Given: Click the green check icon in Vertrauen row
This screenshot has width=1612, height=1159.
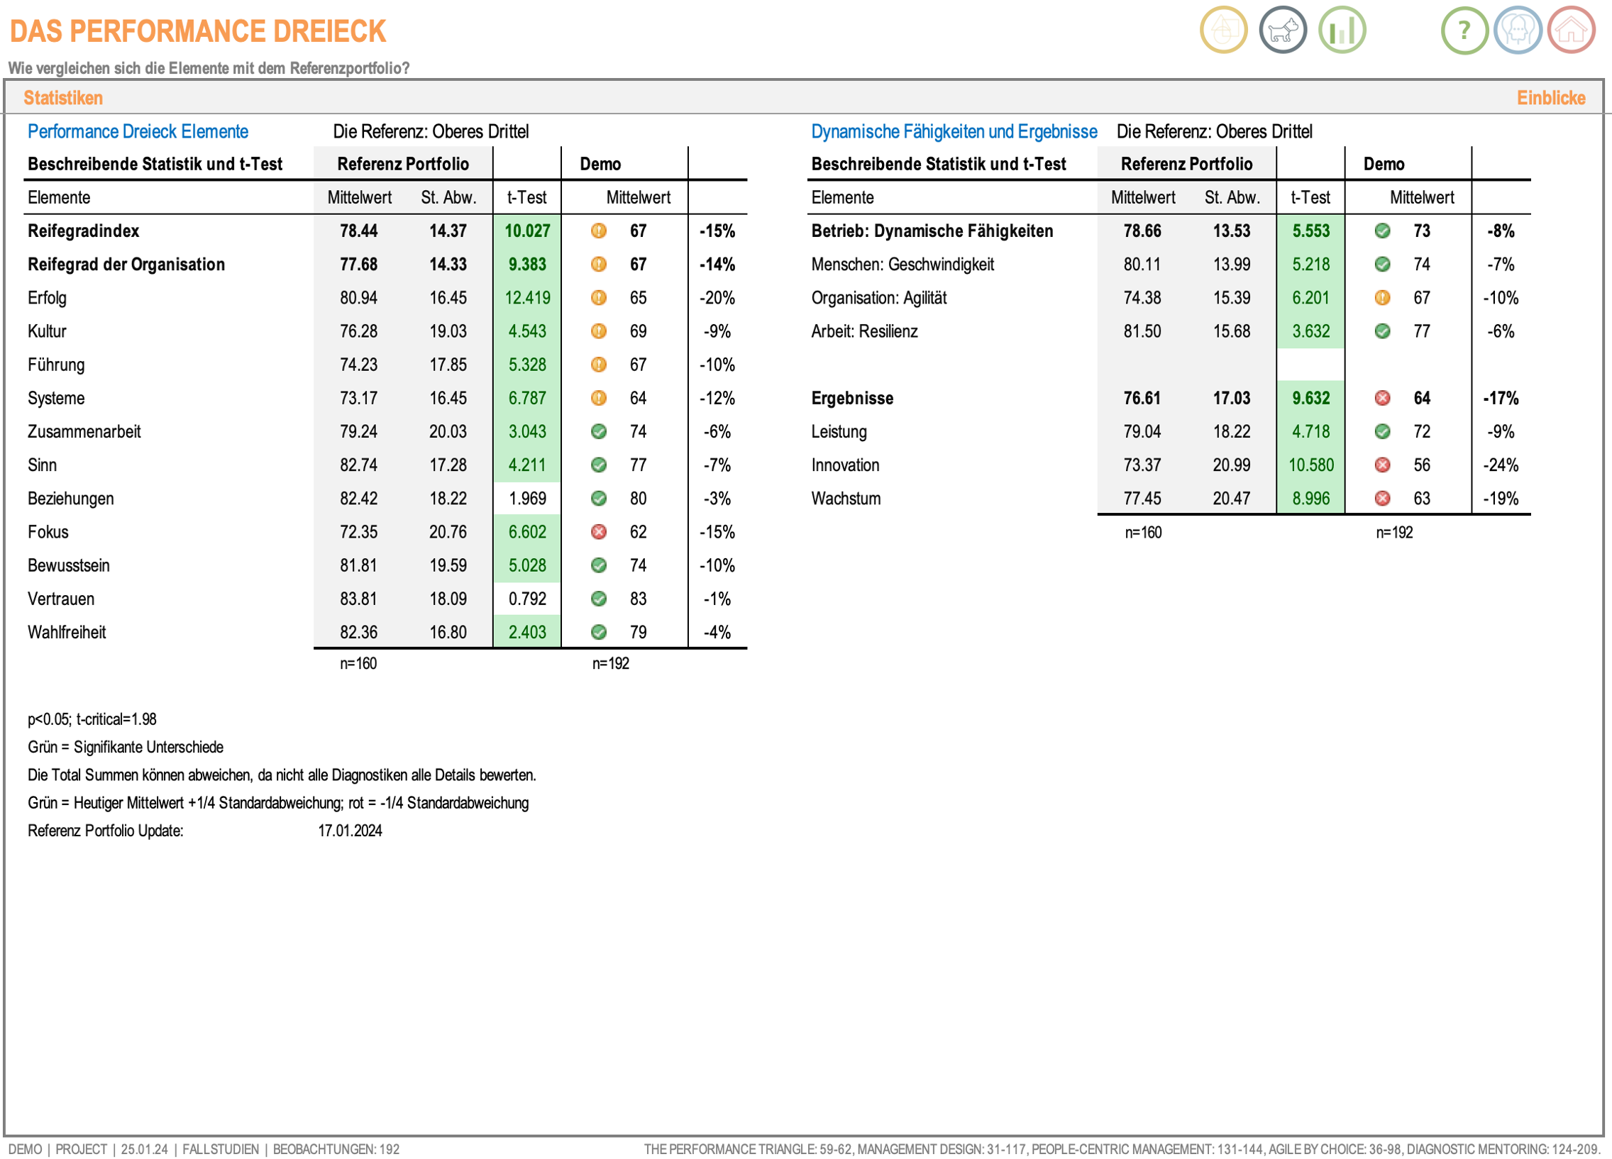Looking at the screenshot, I should pyautogui.click(x=599, y=599).
